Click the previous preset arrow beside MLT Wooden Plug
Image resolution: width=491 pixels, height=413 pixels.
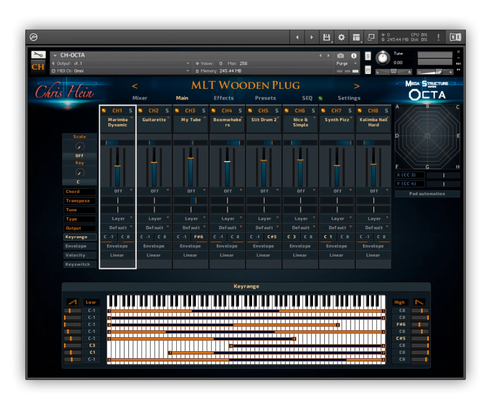coord(135,86)
